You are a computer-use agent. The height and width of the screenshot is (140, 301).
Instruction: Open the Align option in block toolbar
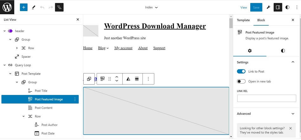137,79
